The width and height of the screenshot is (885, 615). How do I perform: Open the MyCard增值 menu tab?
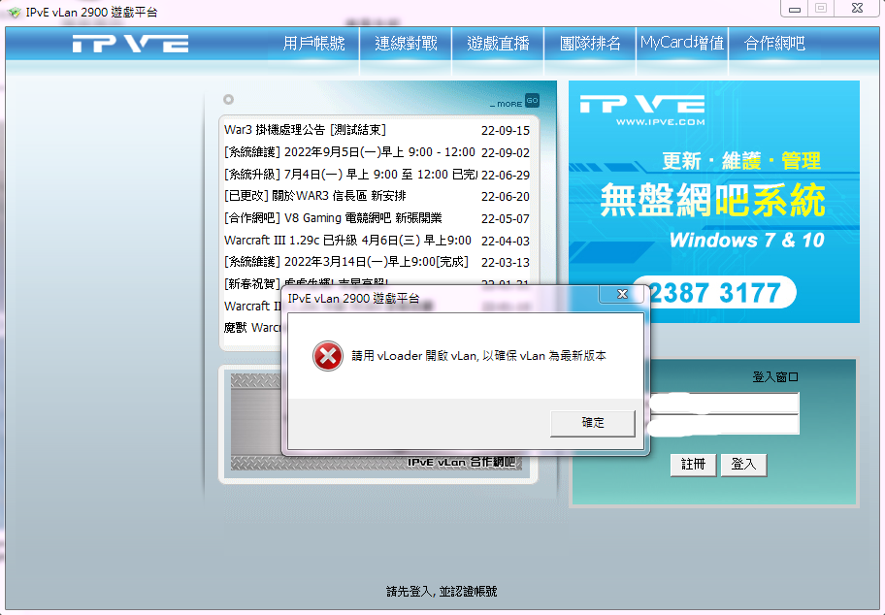(x=682, y=43)
